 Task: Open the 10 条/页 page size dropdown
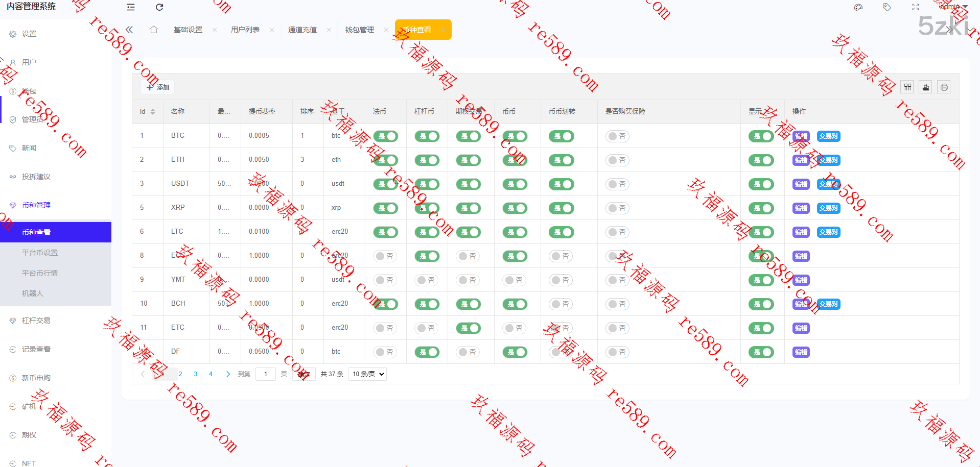(x=367, y=374)
